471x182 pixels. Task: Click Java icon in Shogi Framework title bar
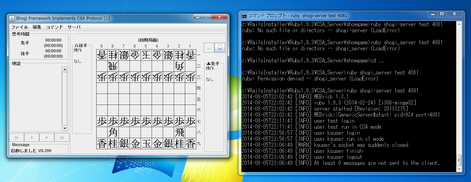12,18
